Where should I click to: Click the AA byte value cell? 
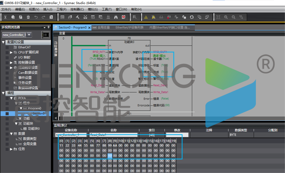115,146
